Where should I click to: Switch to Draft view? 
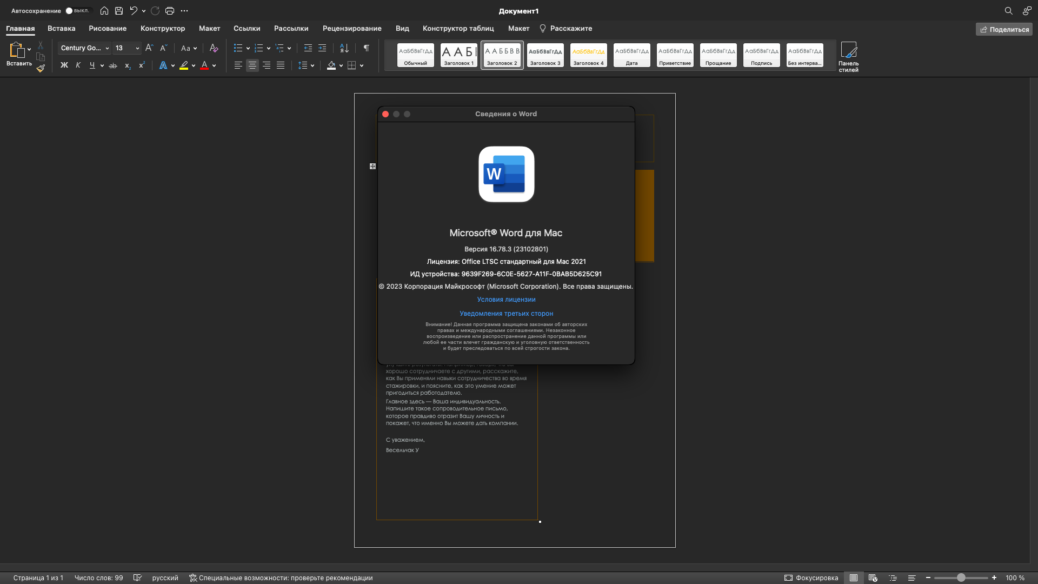click(912, 578)
